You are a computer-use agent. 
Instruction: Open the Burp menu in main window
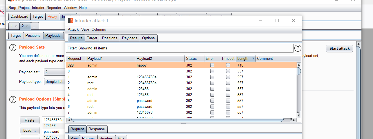12,8
